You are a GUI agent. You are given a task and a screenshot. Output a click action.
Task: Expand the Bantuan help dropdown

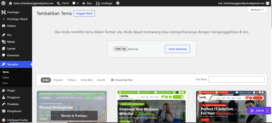257,10
